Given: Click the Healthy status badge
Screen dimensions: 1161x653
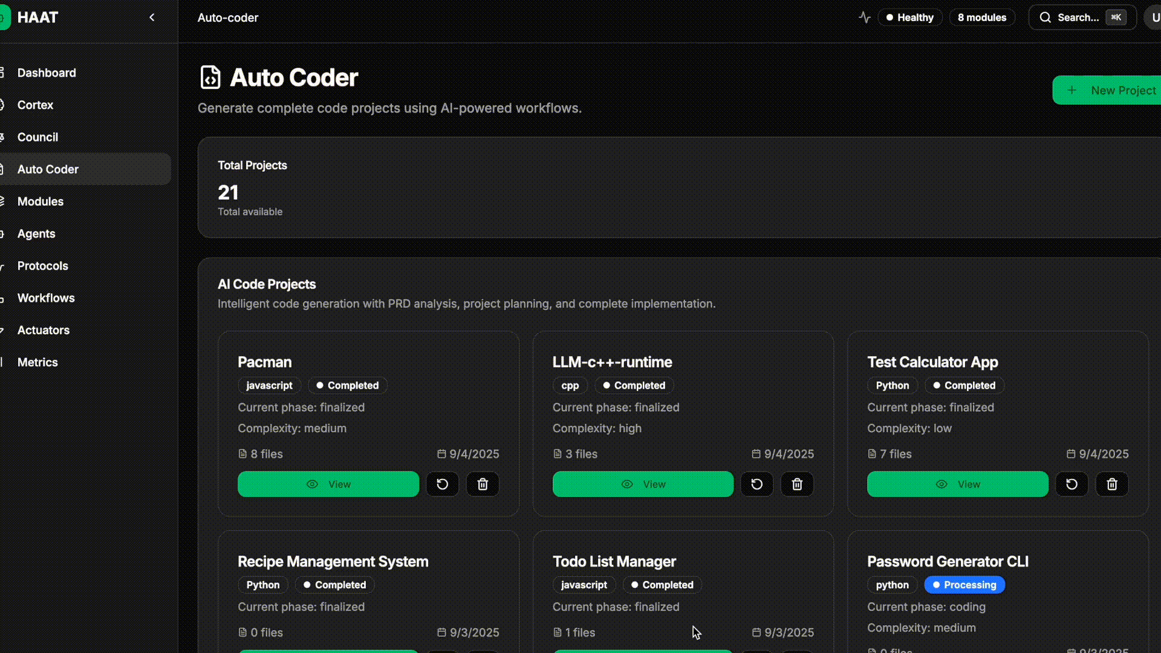Looking at the screenshot, I should coord(909,18).
